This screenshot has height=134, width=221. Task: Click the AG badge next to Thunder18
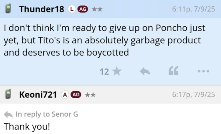83,9
